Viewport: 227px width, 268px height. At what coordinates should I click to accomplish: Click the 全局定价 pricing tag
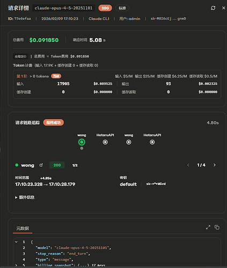coord(20,56)
